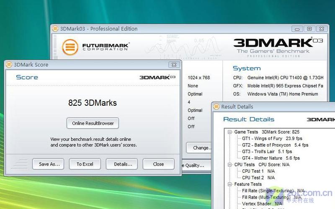Minimize the 3DMark03 Professional Edition window
This screenshot has height=209, width=335.
pos(297,29)
